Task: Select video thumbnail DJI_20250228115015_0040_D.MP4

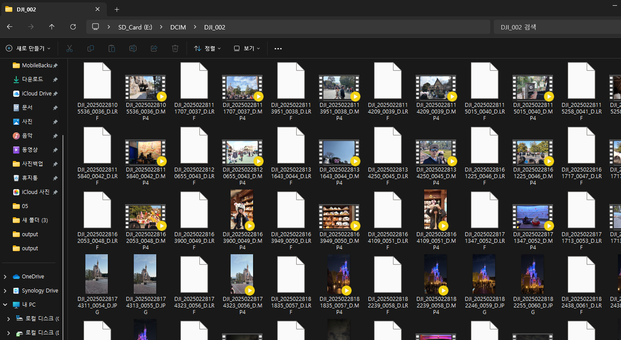Action: (533, 88)
